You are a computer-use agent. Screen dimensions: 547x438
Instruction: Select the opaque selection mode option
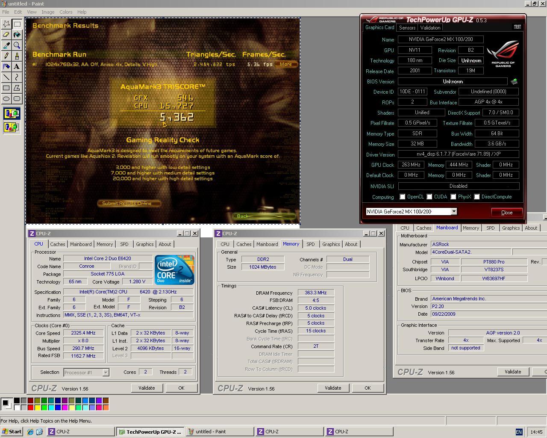(x=12, y=114)
